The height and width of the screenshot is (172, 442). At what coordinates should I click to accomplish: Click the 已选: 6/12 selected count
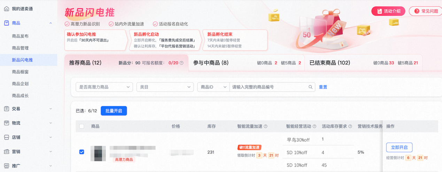pyautogui.click(x=86, y=111)
